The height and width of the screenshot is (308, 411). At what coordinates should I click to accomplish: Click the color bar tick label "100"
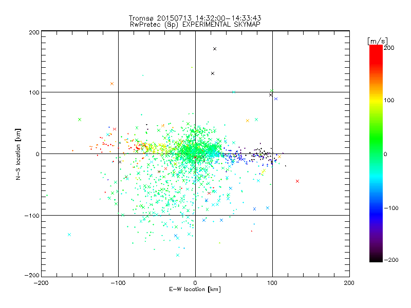(x=389, y=100)
